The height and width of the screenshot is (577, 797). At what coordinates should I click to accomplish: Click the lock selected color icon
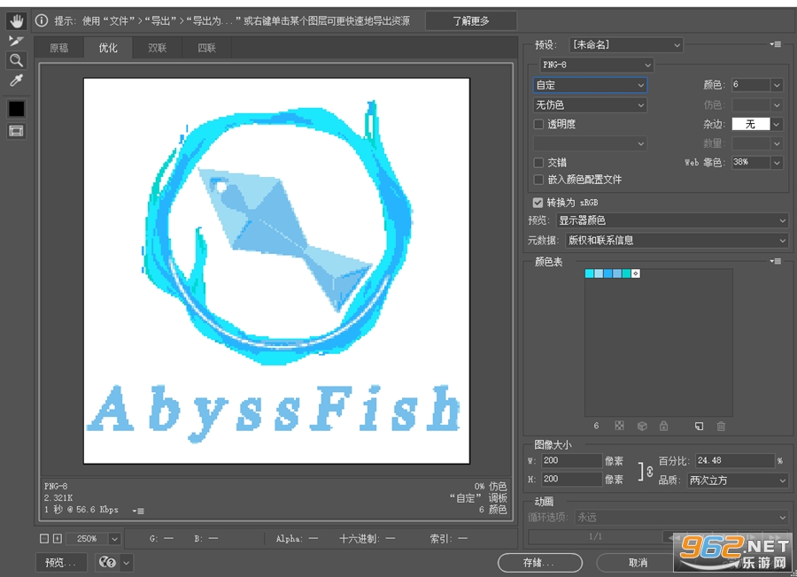[x=664, y=426]
